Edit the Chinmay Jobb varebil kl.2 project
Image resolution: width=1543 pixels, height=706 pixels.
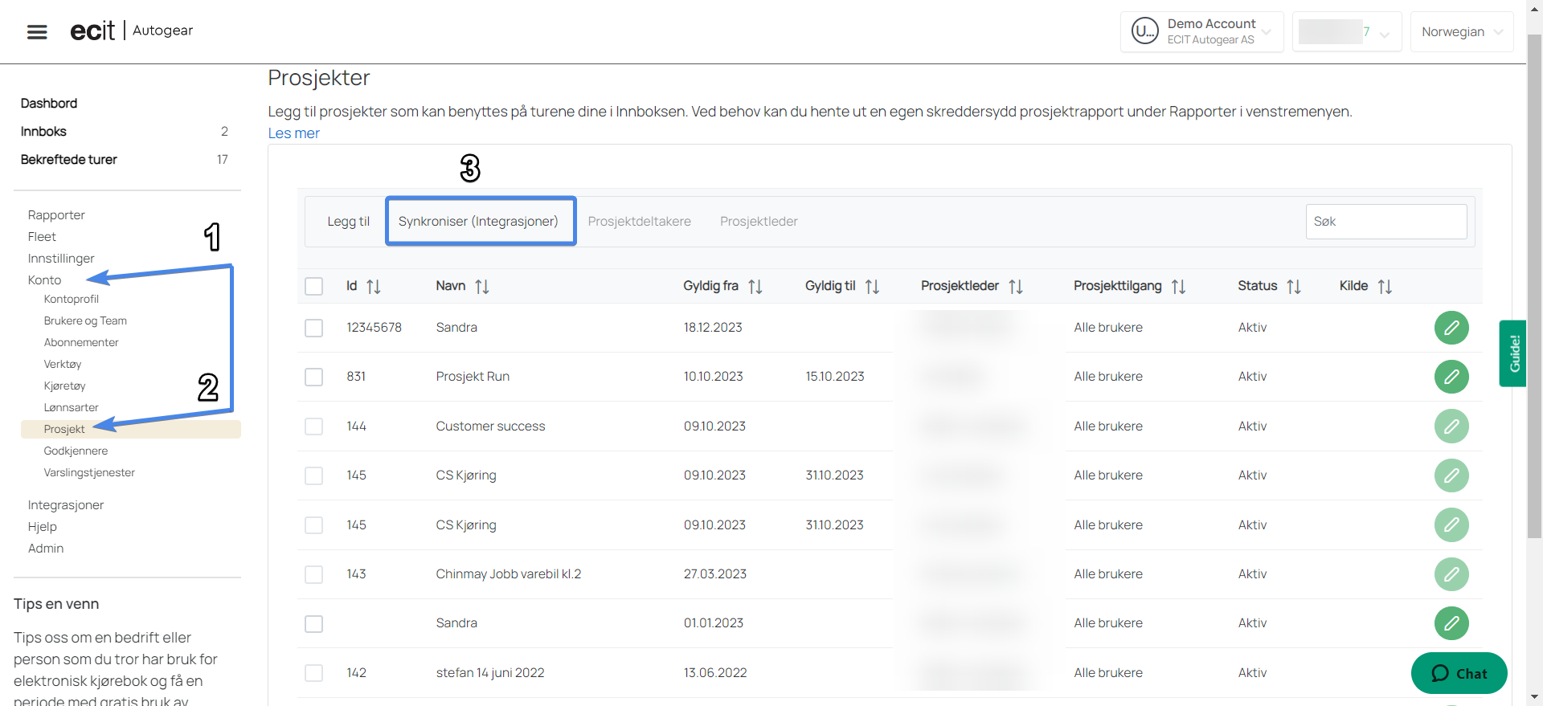(x=1451, y=574)
